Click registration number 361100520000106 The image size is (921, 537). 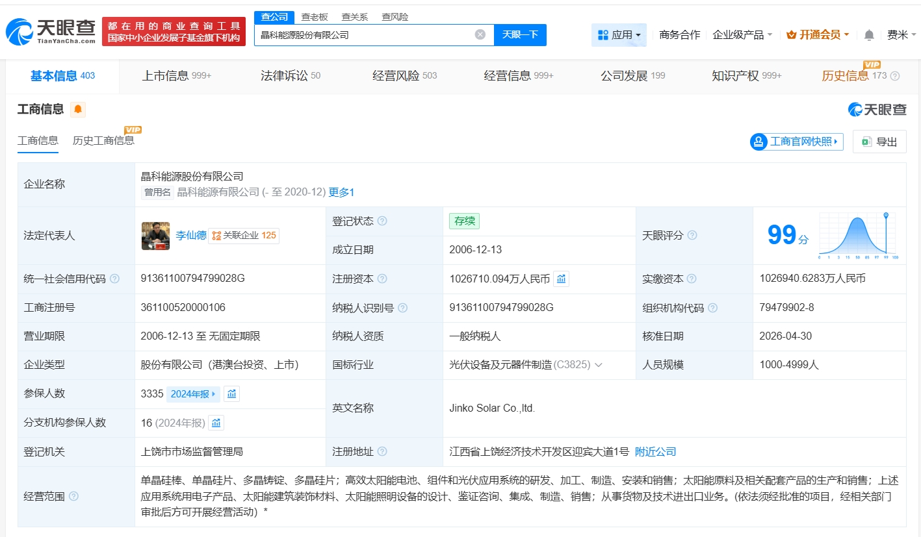point(183,307)
